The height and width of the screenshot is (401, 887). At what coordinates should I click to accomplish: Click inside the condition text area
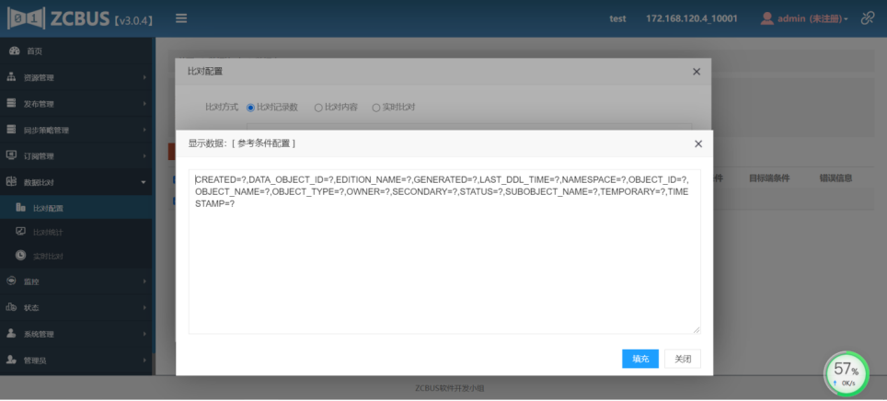pos(443,276)
